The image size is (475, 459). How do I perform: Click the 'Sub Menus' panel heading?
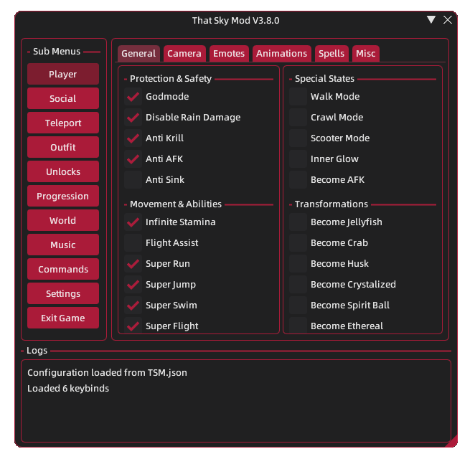click(x=57, y=52)
